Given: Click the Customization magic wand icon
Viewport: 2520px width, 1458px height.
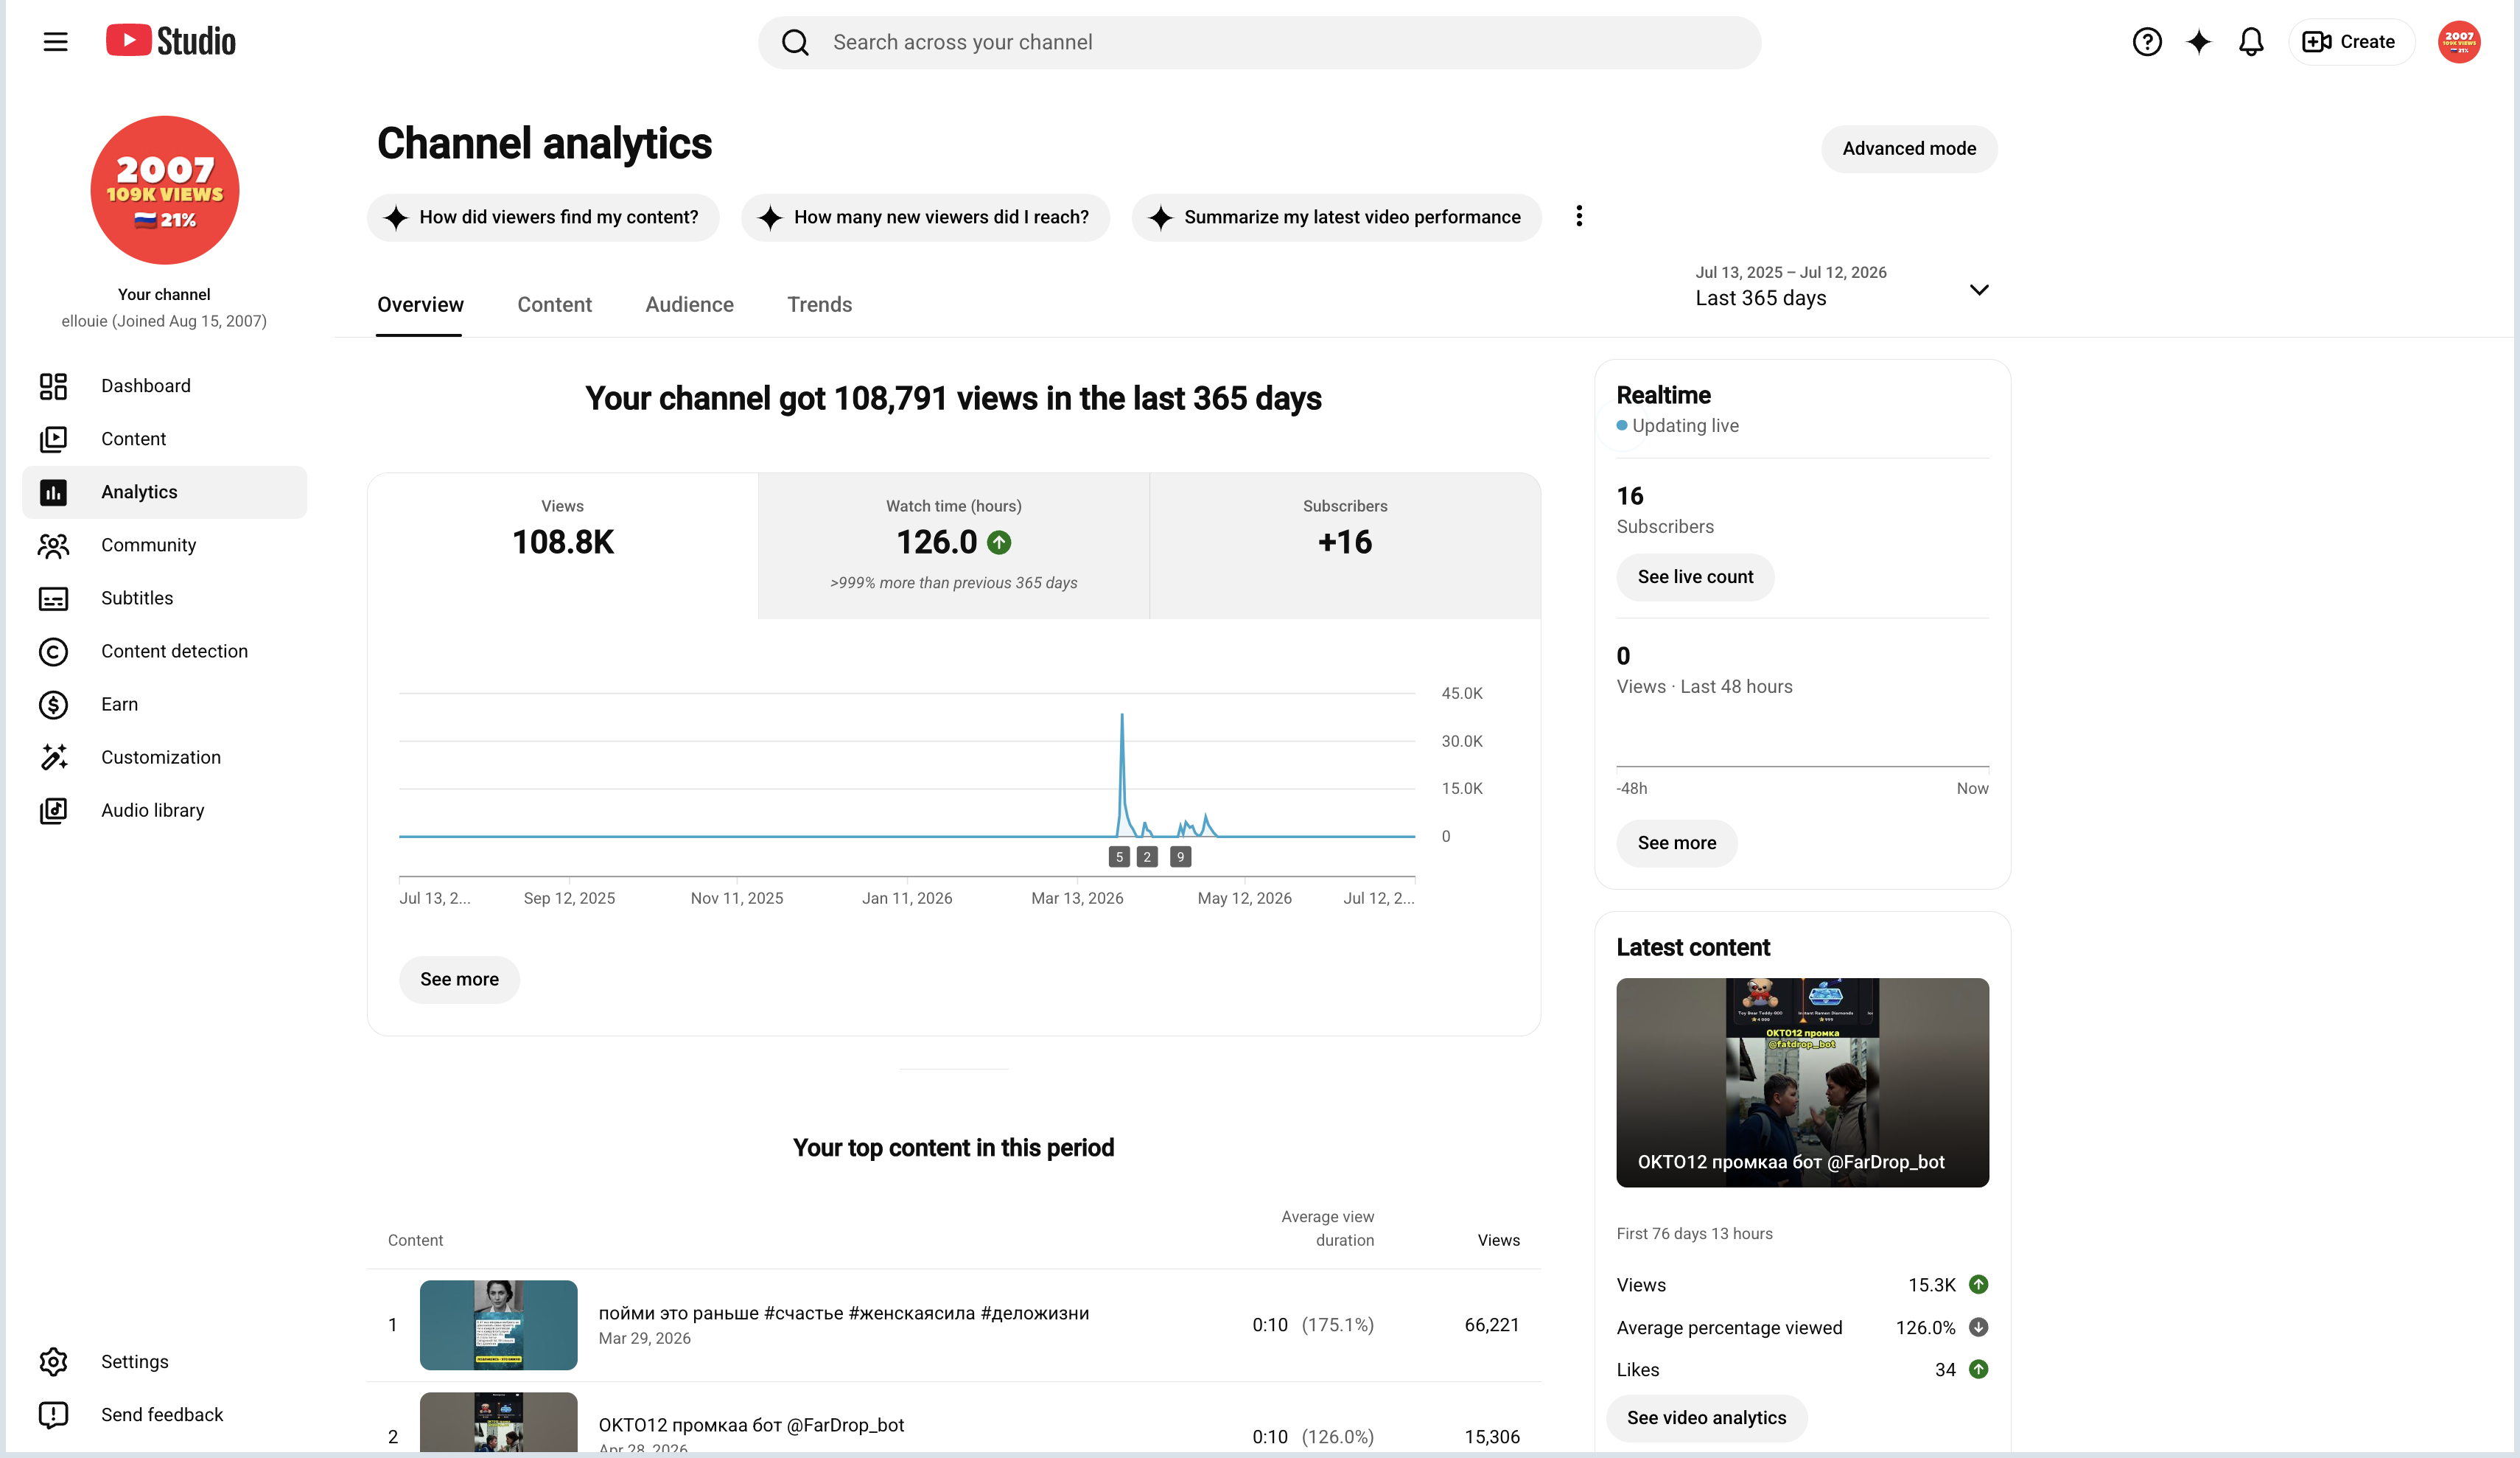Looking at the screenshot, I should point(53,758).
